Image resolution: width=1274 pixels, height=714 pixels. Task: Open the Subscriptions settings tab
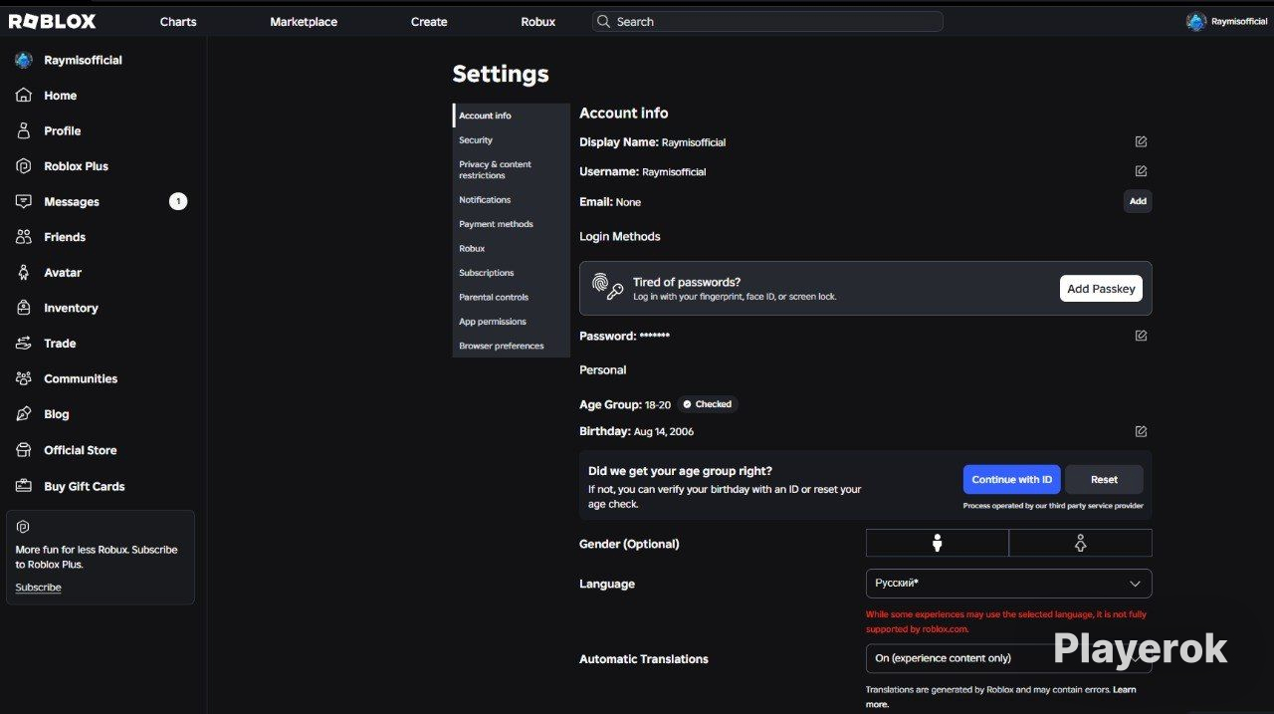[x=511, y=273]
